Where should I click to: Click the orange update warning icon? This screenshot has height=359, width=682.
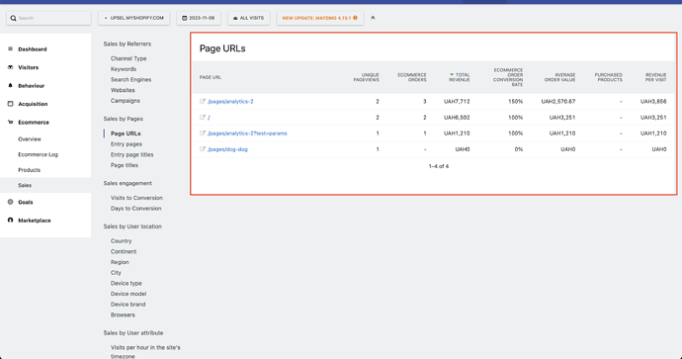(356, 18)
